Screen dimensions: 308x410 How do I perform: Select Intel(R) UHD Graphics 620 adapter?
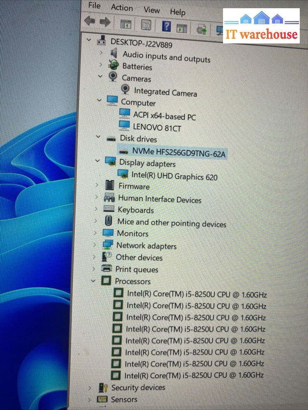174,176
